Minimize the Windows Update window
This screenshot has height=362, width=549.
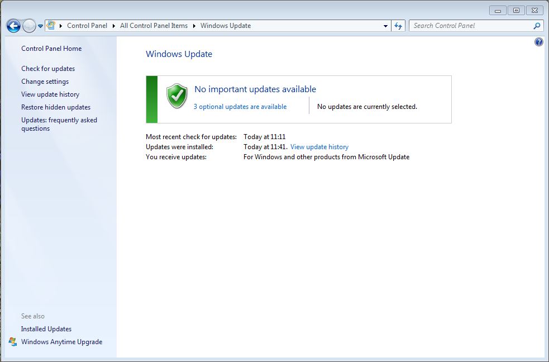click(x=498, y=11)
